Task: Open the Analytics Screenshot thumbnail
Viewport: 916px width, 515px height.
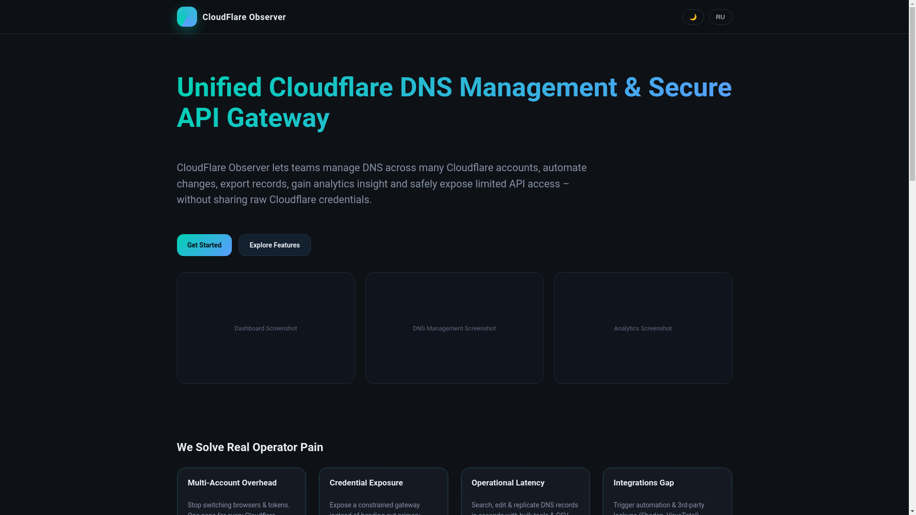Action: click(643, 328)
